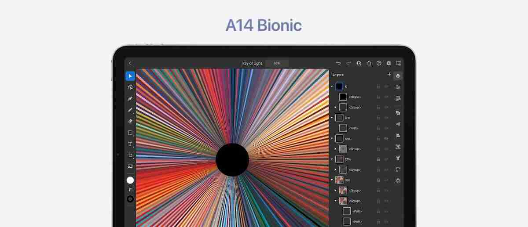The height and width of the screenshot is (227, 528).
Task: Click the 360 layer thumbnail
Action: [x=339, y=180]
